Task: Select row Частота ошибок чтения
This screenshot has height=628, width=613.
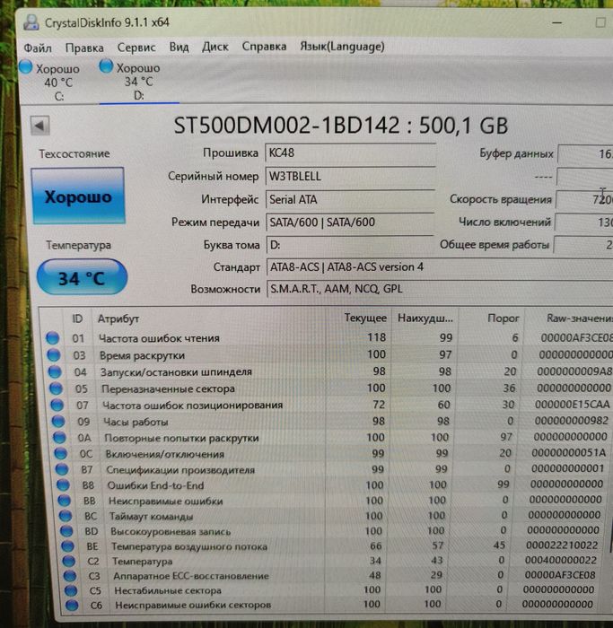Action: pyautogui.click(x=328, y=337)
